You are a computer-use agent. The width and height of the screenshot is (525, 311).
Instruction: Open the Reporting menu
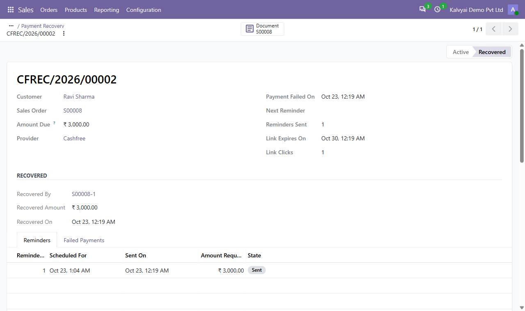107,9
